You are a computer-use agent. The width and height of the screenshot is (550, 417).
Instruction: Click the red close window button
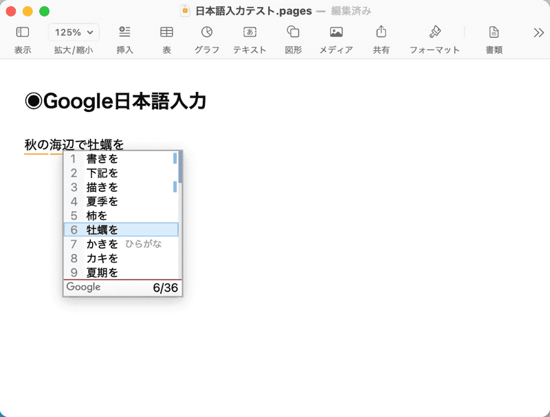(x=11, y=11)
